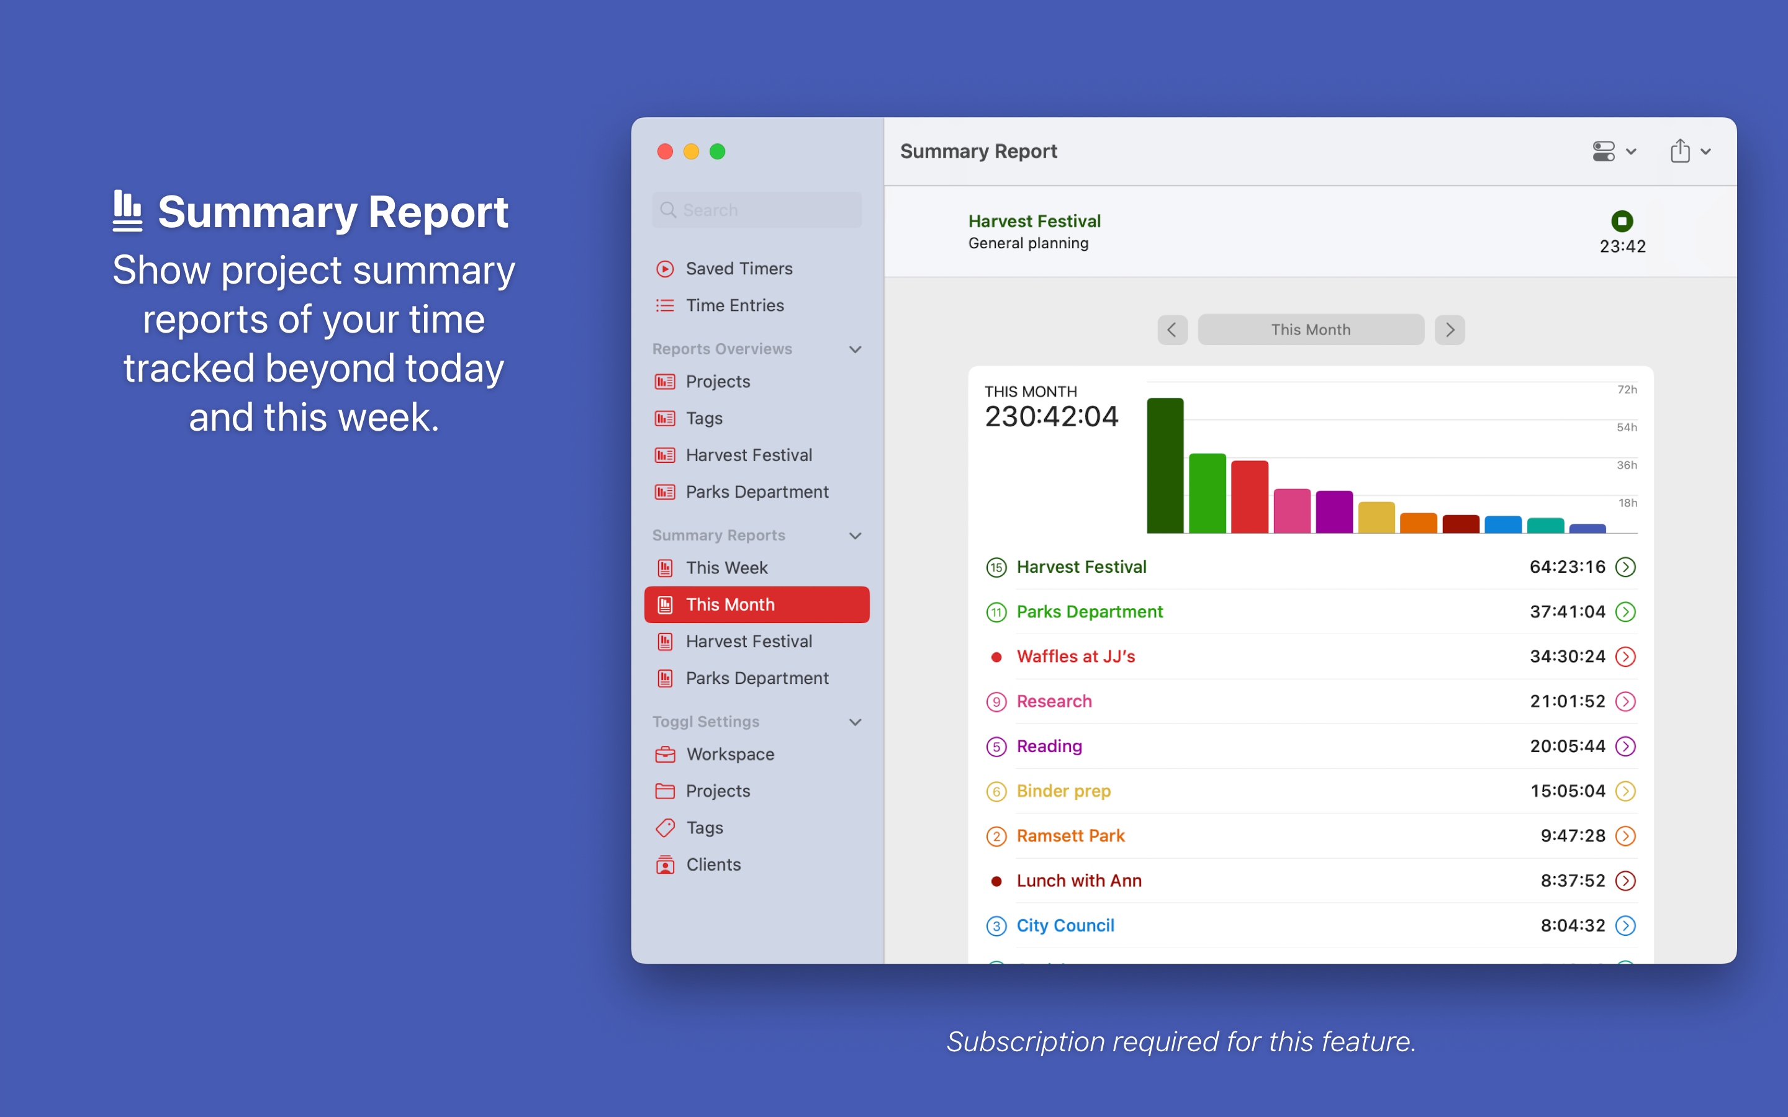Click the Clients person icon
The width and height of the screenshot is (1788, 1117).
pyautogui.click(x=665, y=864)
